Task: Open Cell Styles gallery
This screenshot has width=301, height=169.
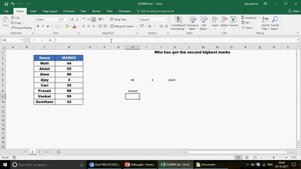Action: pos(204,23)
